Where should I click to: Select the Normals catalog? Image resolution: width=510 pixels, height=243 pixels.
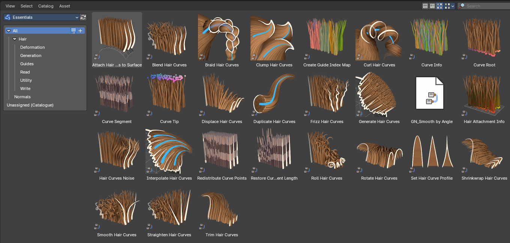(22, 97)
